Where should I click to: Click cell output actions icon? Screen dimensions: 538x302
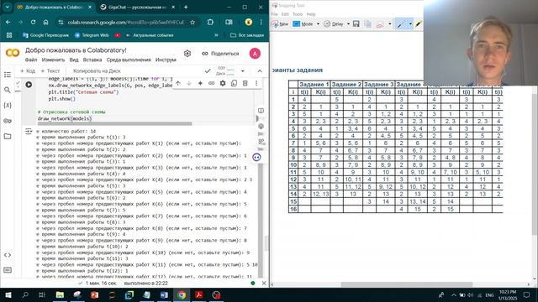tap(29, 131)
